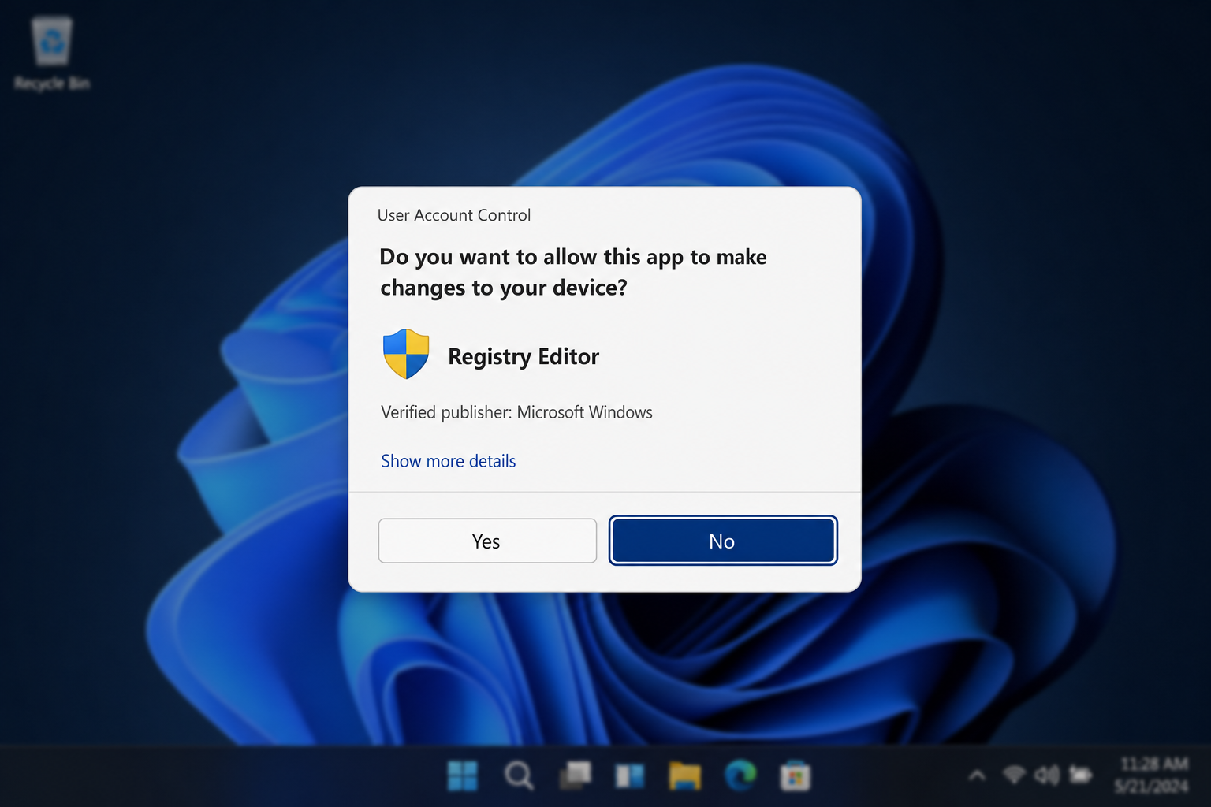Launch Microsoft Edge from the taskbar

click(740, 776)
